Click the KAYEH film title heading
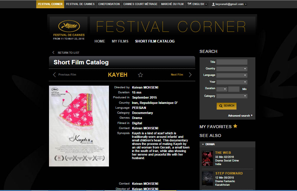297x191 pixels. [x=118, y=75]
